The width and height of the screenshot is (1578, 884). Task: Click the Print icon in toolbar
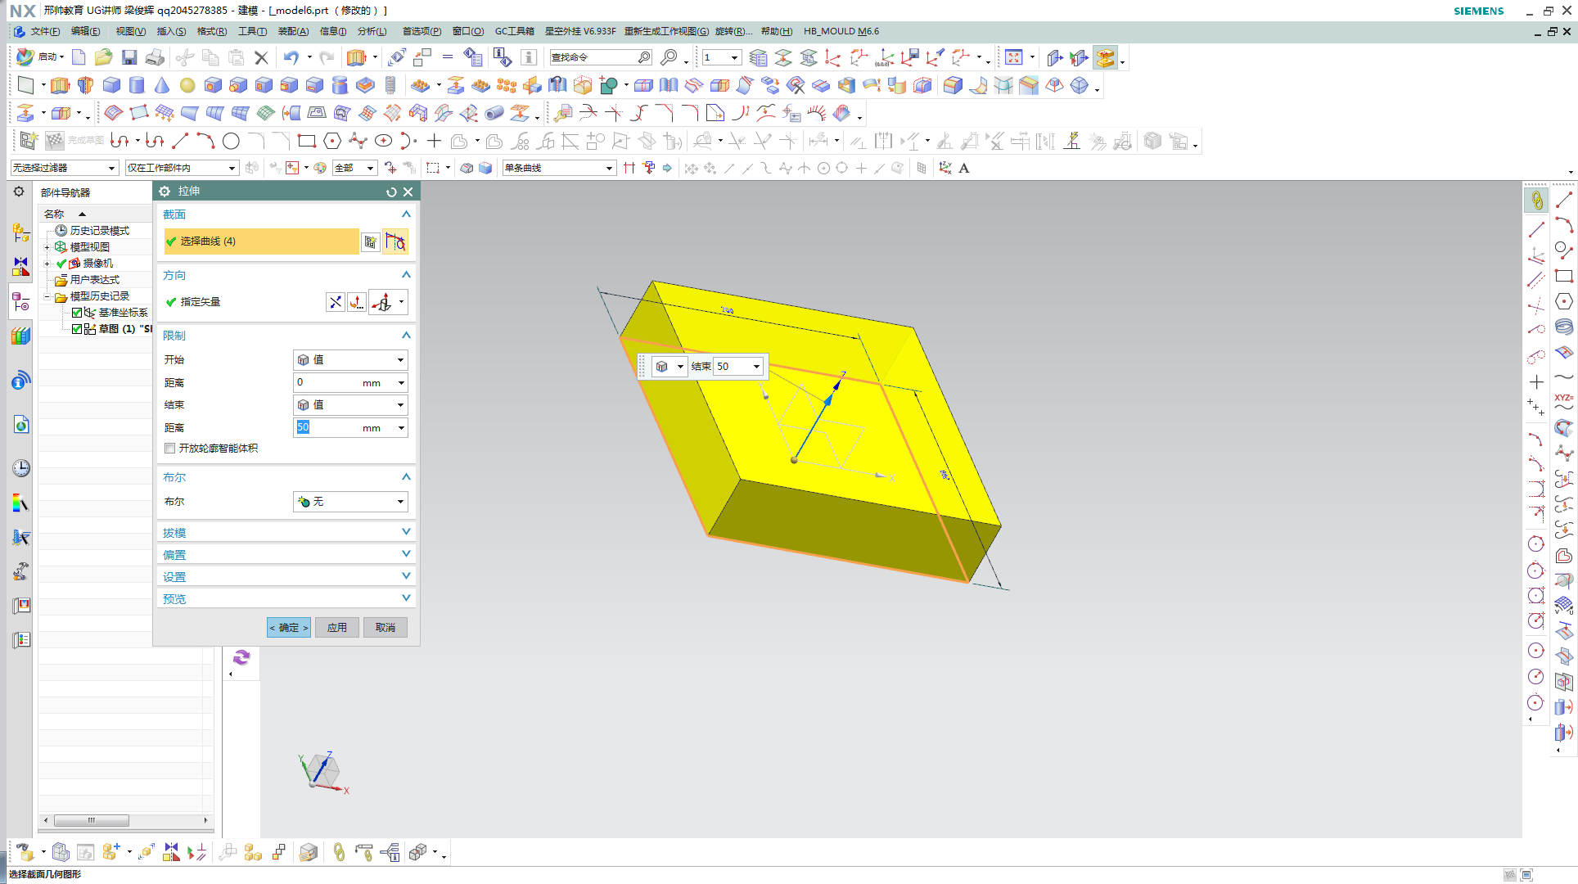[x=155, y=57]
